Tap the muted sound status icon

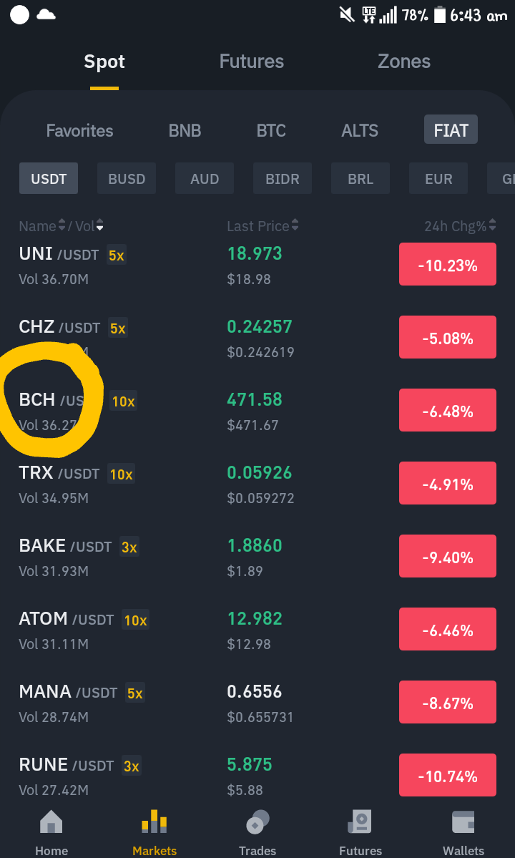point(347,15)
